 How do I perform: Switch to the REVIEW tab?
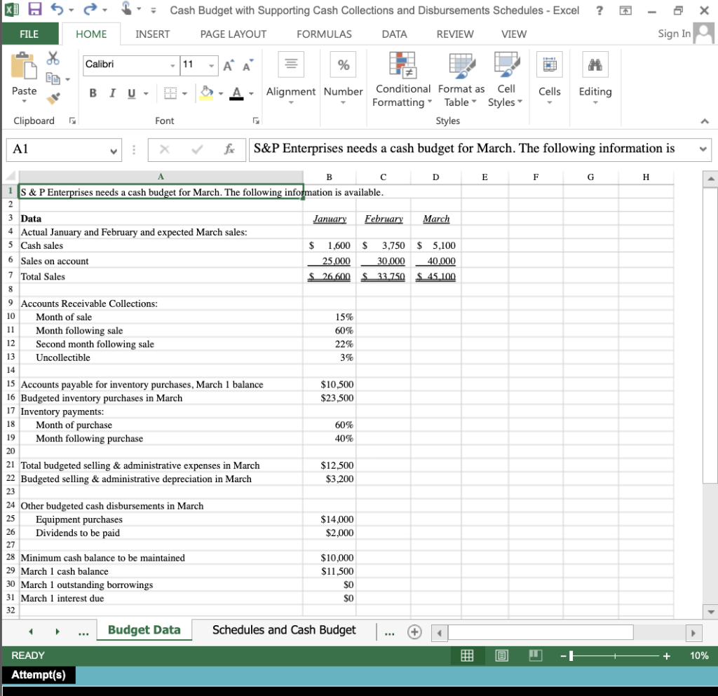pyautogui.click(x=454, y=34)
